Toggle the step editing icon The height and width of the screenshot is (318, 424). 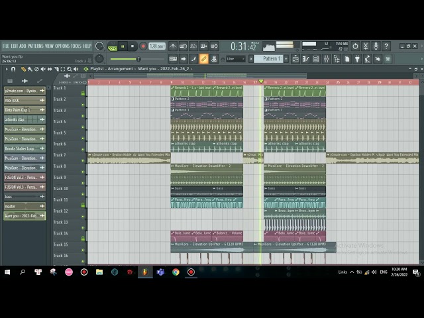click(193, 59)
